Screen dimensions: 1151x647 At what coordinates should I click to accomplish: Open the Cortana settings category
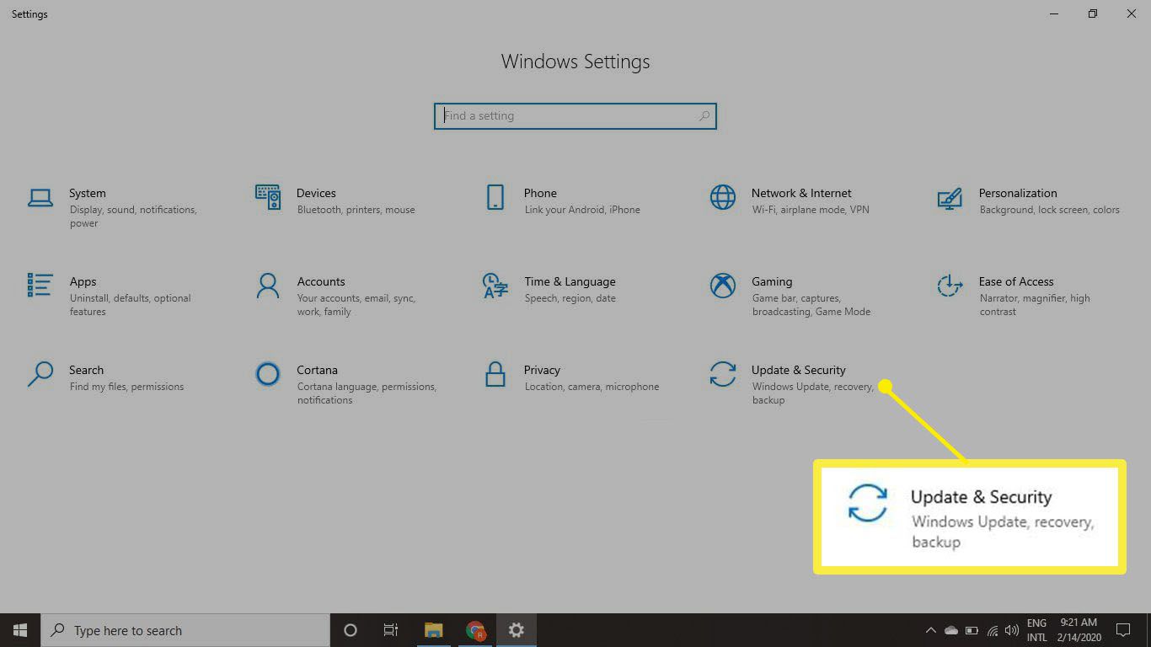pyautogui.click(x=345, y=384)
